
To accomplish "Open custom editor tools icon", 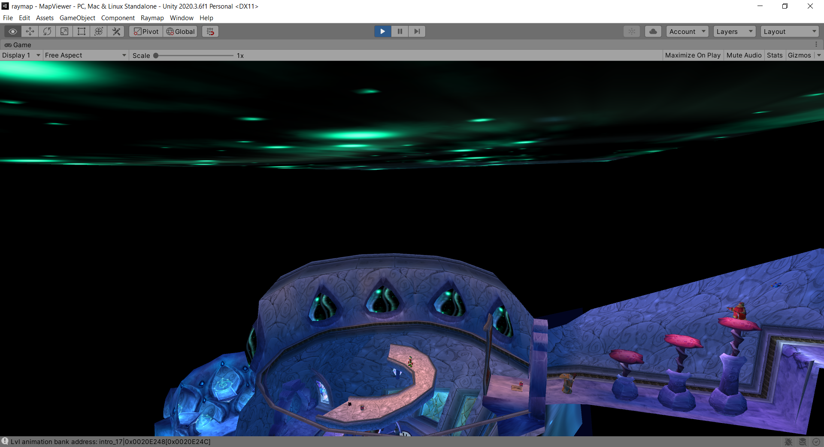I will click(x=116, y=31).
